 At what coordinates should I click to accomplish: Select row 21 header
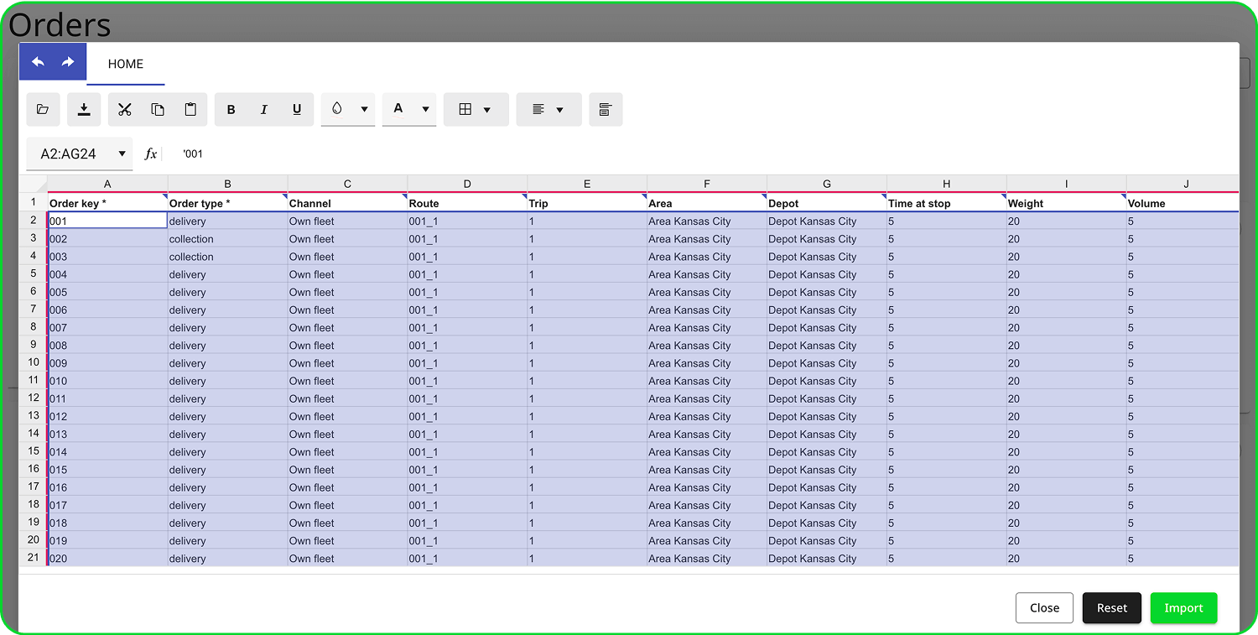tap(34, 558)
